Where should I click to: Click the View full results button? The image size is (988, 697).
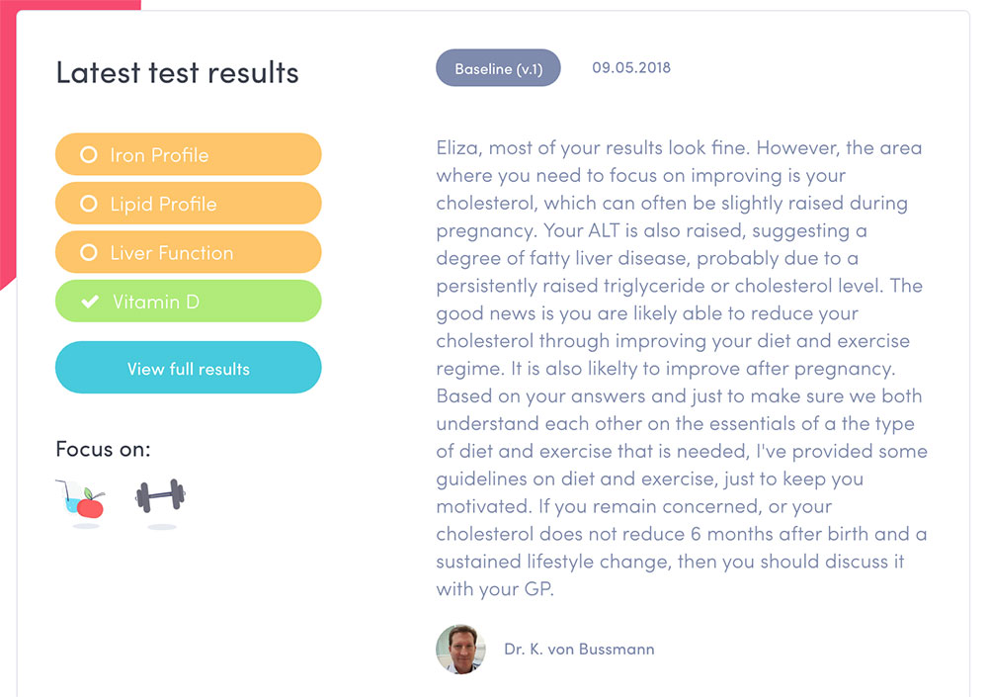pos(188,367)
